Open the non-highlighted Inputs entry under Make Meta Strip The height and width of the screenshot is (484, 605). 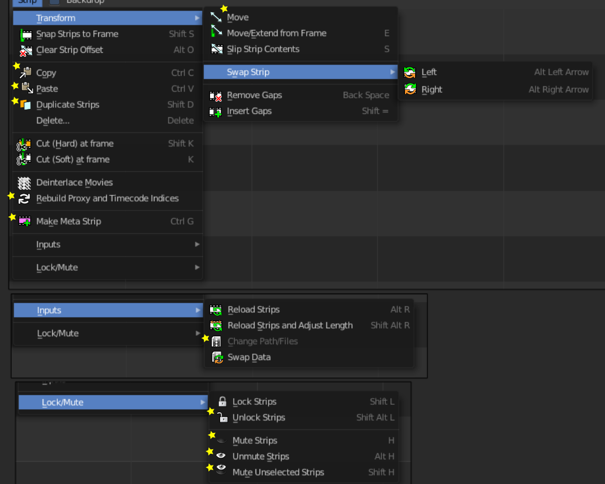[108, 244]
